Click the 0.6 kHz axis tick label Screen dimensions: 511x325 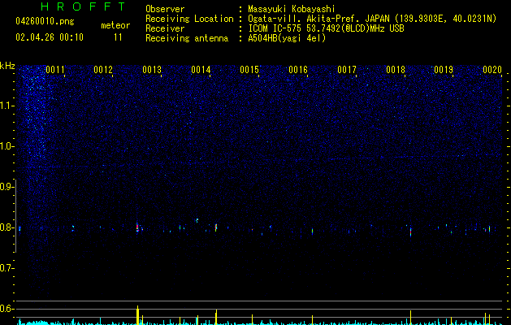(6, 309)
